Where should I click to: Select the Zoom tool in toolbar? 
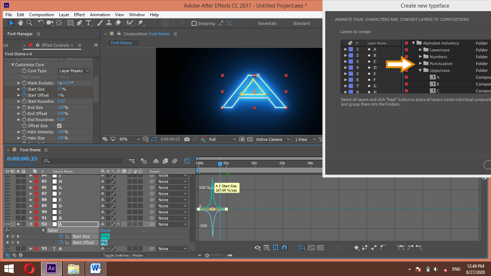pos(29,23)
